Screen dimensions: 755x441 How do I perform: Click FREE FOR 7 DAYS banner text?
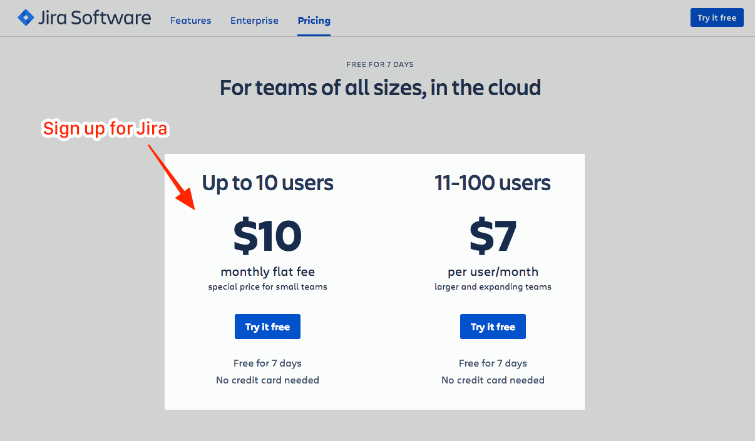380,64
